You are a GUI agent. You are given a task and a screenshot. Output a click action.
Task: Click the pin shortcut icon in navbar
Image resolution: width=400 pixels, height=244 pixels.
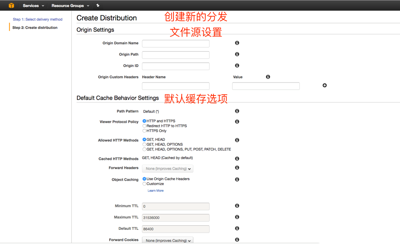(98, 5)
